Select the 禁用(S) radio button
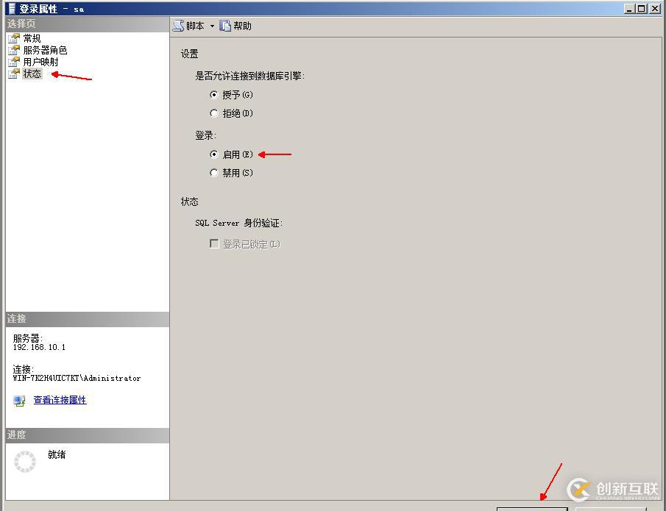The height and width of the screenshot is (511, 666). pos(213,172)
